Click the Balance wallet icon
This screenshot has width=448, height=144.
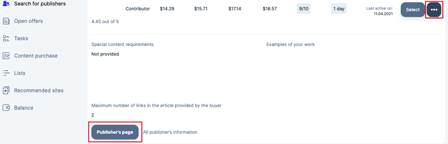[x=6, y=108]
